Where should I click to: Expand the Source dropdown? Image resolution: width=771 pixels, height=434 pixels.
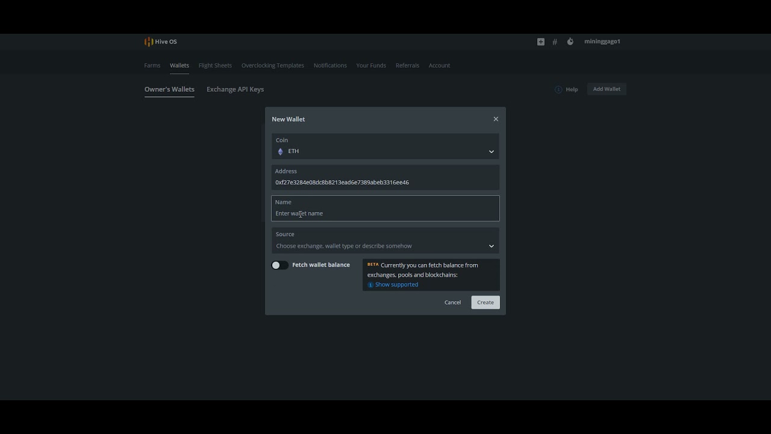385,240
